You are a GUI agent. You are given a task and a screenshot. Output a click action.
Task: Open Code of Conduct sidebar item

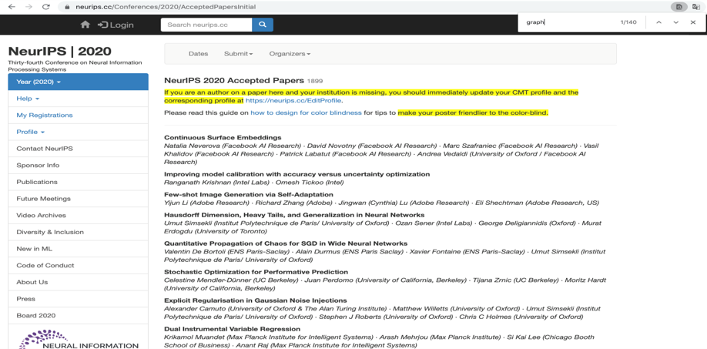78,265
